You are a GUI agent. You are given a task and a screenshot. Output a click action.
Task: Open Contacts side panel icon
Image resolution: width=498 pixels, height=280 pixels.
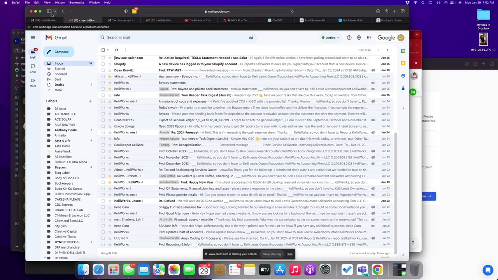[403, 88]
